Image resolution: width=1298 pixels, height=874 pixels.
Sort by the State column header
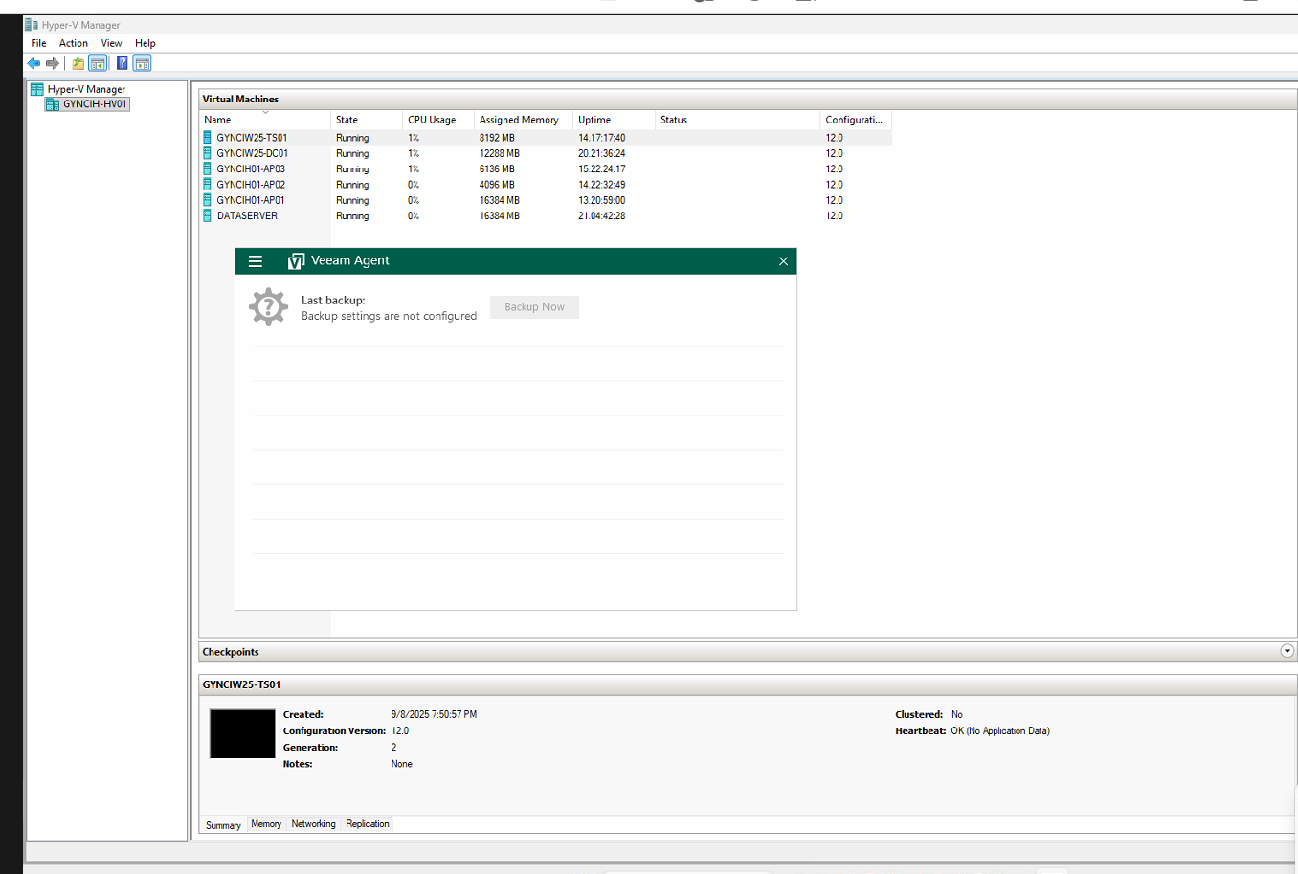point(367,120)
